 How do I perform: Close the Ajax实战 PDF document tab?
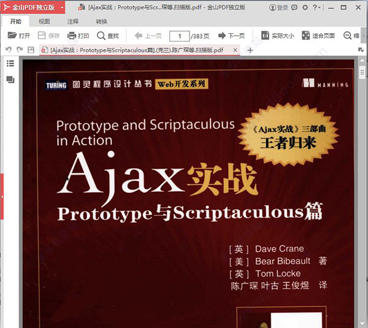[235, 50]
